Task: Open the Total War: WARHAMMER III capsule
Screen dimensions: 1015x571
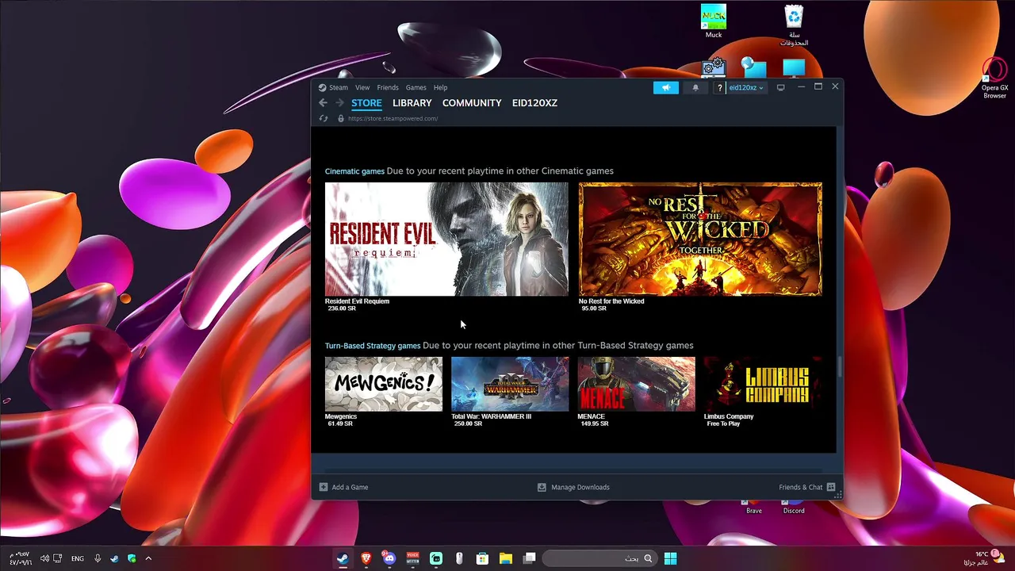Action: click(510, 384)
